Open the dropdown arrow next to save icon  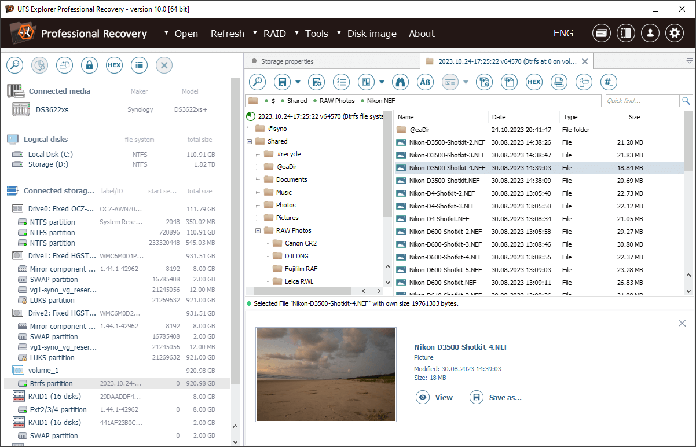coord(298,82)
